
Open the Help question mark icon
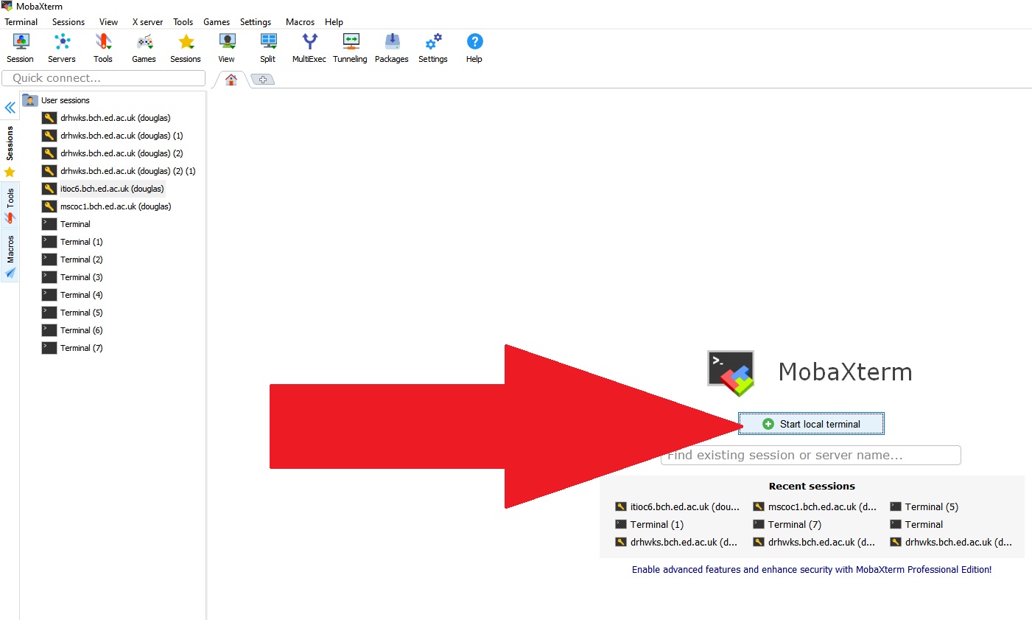tap(474, 48)
